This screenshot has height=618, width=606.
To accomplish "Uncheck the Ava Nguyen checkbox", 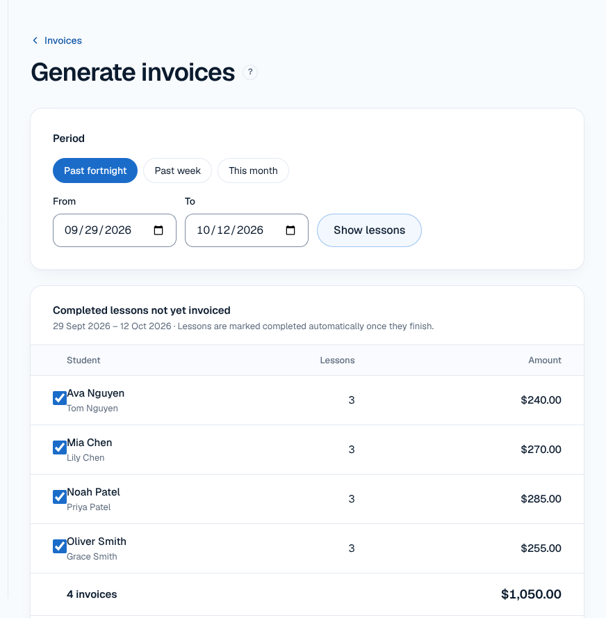I will pyautogui.click(x=60, y=398).
